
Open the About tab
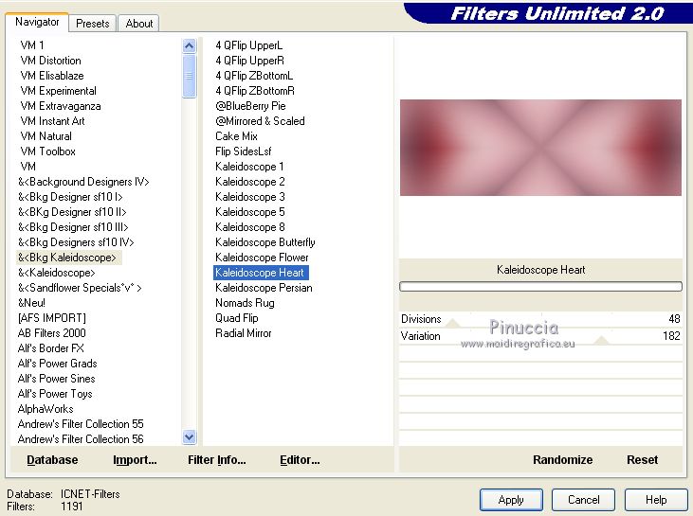point(138,24)
